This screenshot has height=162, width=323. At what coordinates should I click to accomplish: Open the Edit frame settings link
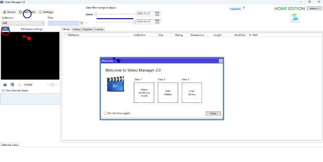pos(32,29)
